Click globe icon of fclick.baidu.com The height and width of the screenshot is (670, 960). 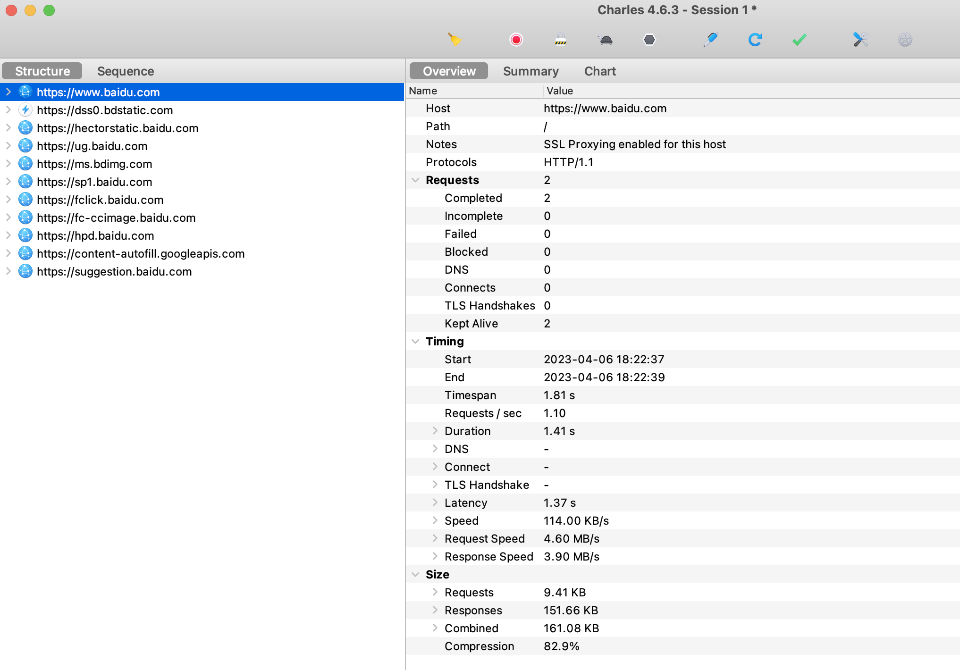click(x=25, y=200)
